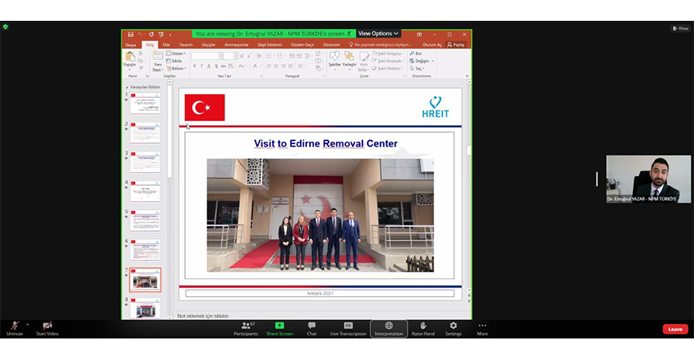The width and height of the screenshot is (694, 347).
Task: Click the Undo icon in PowerPoint
Action: tap(140, 34)
